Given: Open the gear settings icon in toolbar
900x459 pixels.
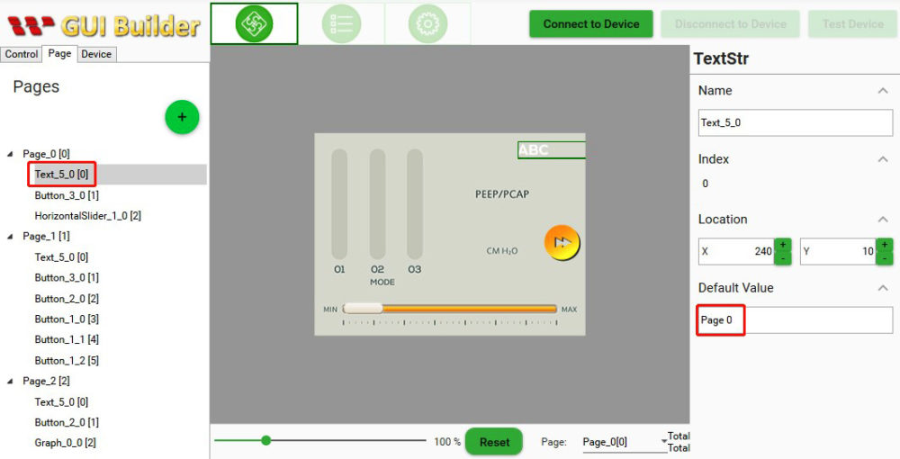Looking at the screenshot, I should click(x=427, y=24).
